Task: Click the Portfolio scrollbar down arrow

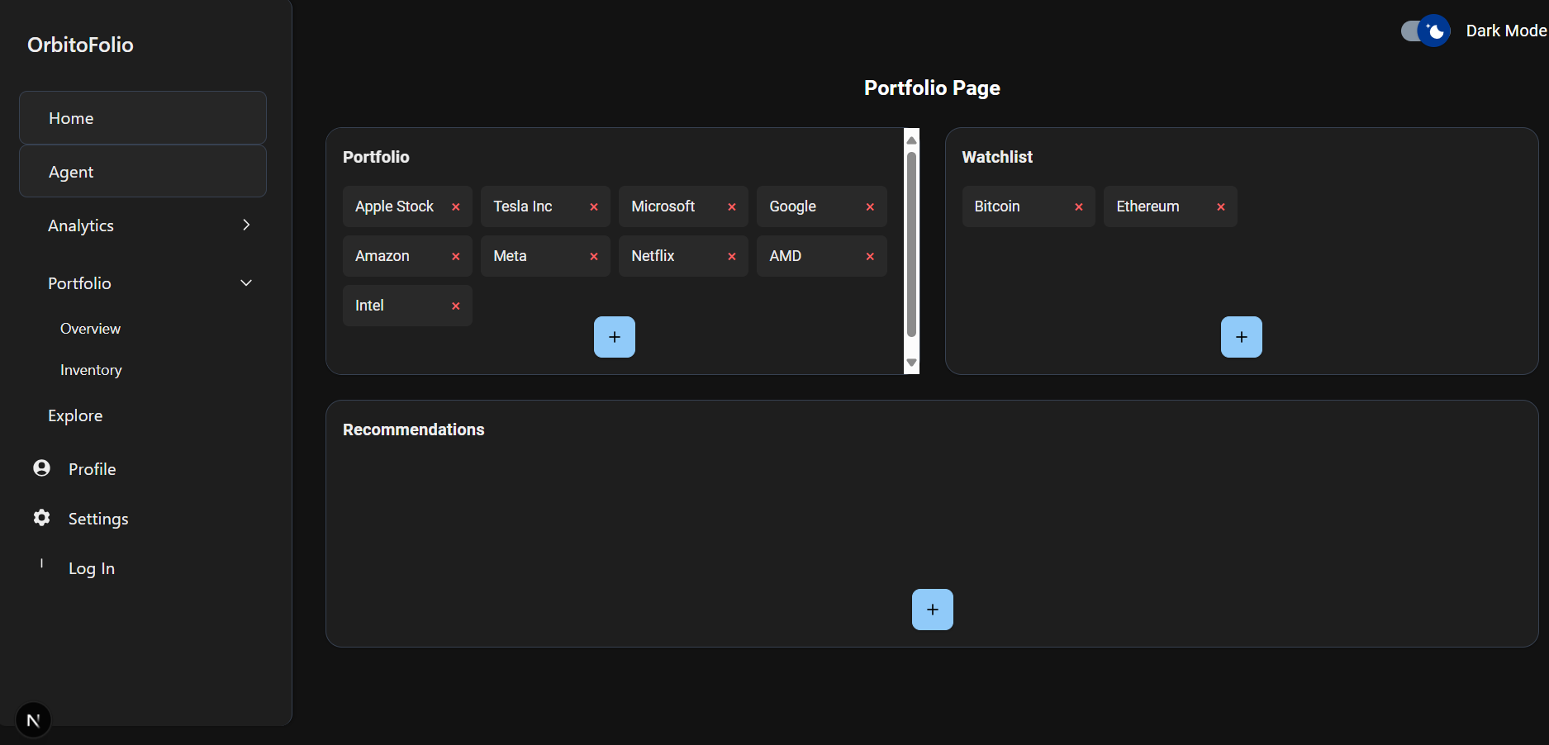Action: coord(912,363)
